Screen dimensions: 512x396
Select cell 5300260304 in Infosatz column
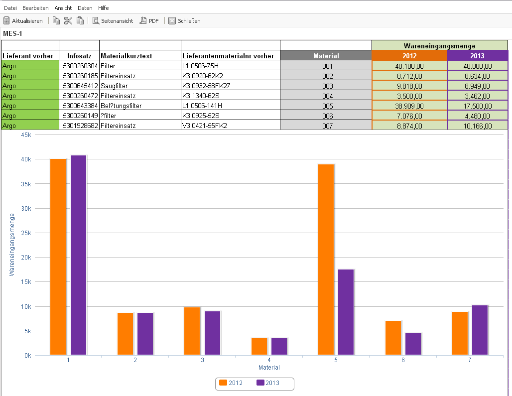coord(79,66)
